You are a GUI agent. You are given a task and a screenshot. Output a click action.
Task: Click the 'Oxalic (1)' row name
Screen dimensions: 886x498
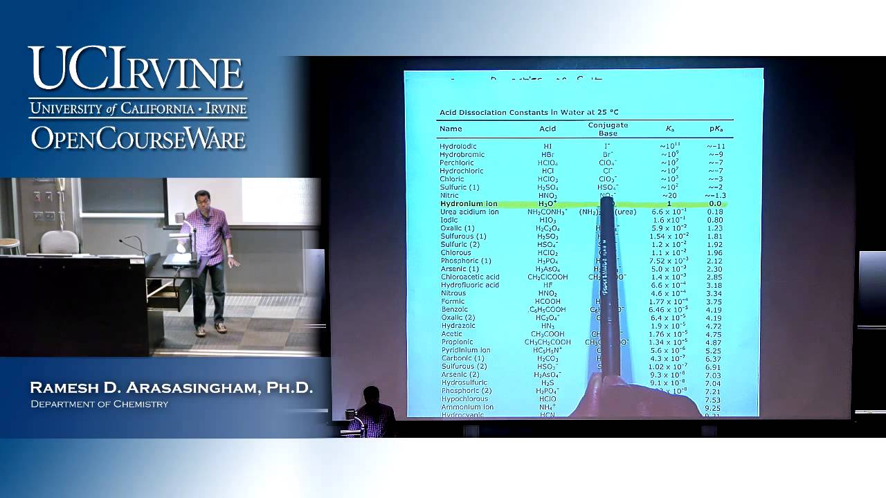[458, 228]
